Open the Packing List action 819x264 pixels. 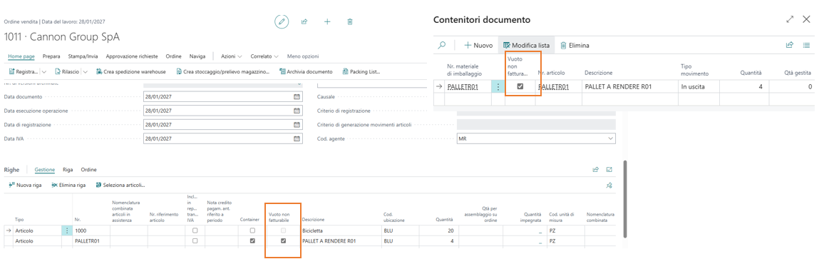pyautogui.click(x=361, y=71)
